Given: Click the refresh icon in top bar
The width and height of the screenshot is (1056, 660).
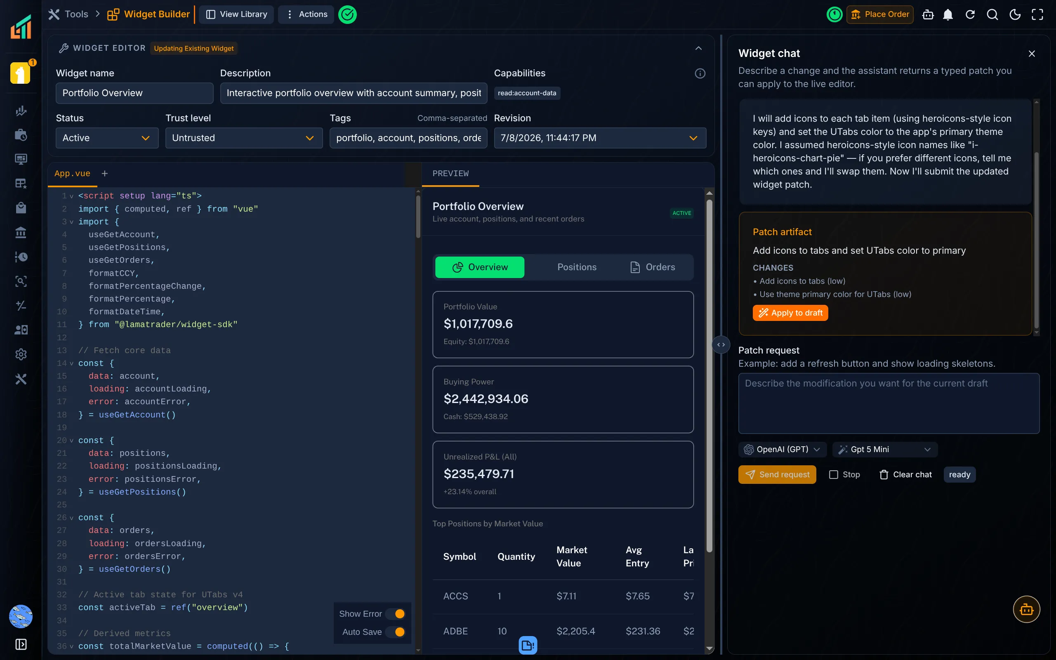Looking at the screenshot, I should (970, 14).
